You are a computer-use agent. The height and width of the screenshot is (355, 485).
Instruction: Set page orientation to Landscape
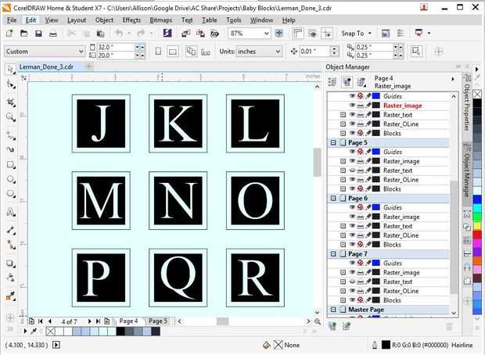coord(173,52)
